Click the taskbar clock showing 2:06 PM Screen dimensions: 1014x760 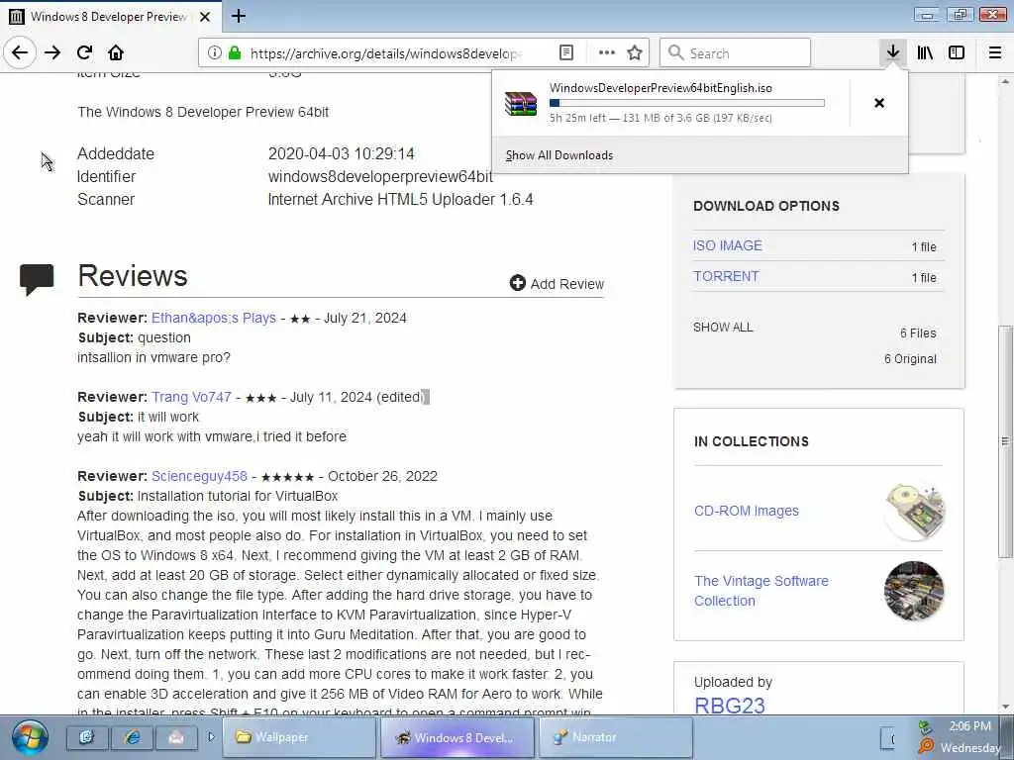coord(969,726)
